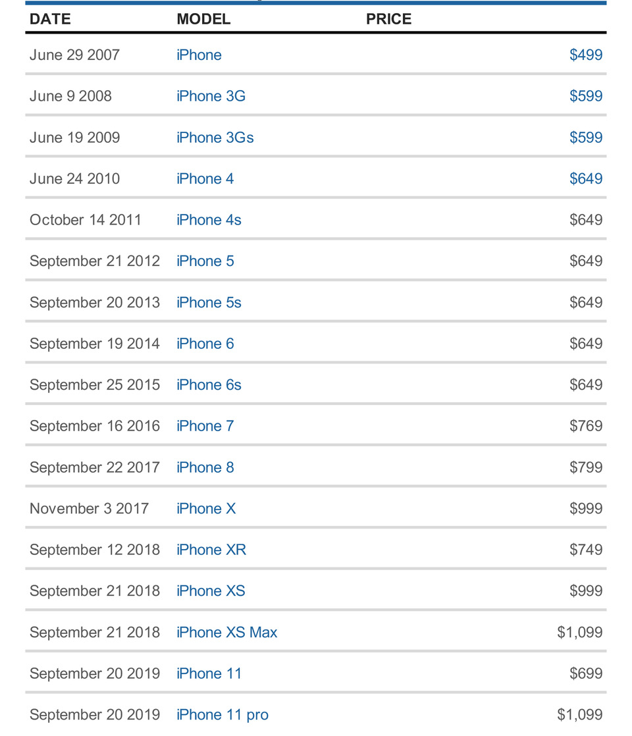The height and width of the screenshot is (736, 632).
Task: Select the iPhone 6 link
Action: [x=205, y=344]
